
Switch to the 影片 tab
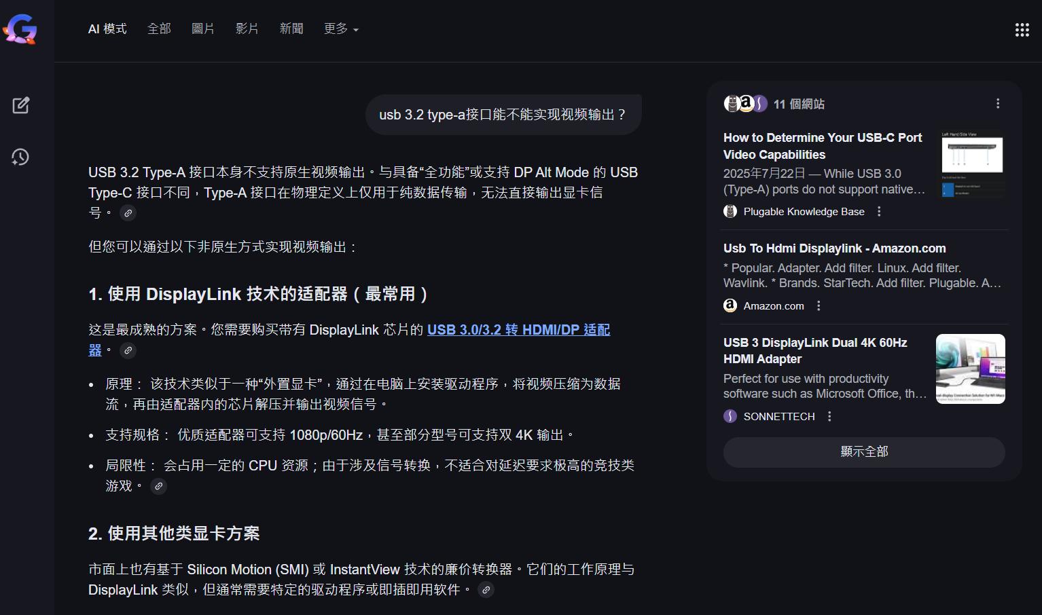[x=247, y=29]
